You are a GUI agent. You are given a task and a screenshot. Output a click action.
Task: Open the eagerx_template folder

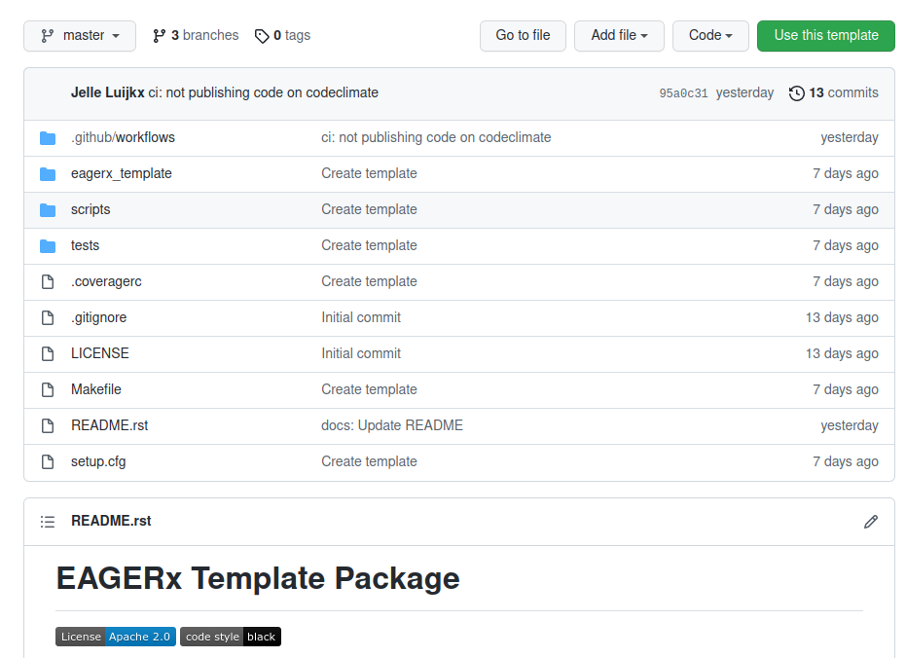[122, 173]
